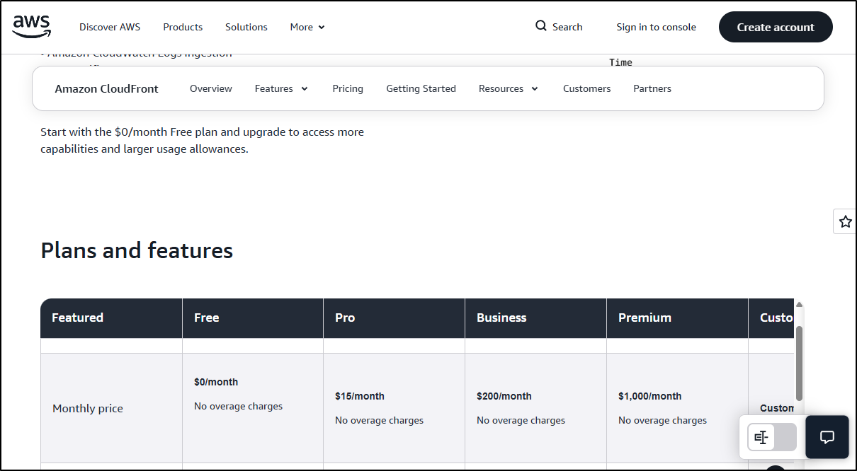Viewport: 857px width, 471px height.
Task: Open the chat bubble widget
Action: 827,437
